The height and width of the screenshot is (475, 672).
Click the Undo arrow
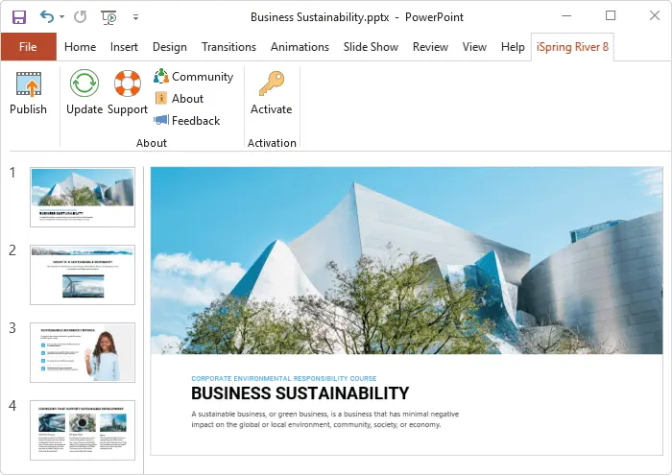[47, 16]
